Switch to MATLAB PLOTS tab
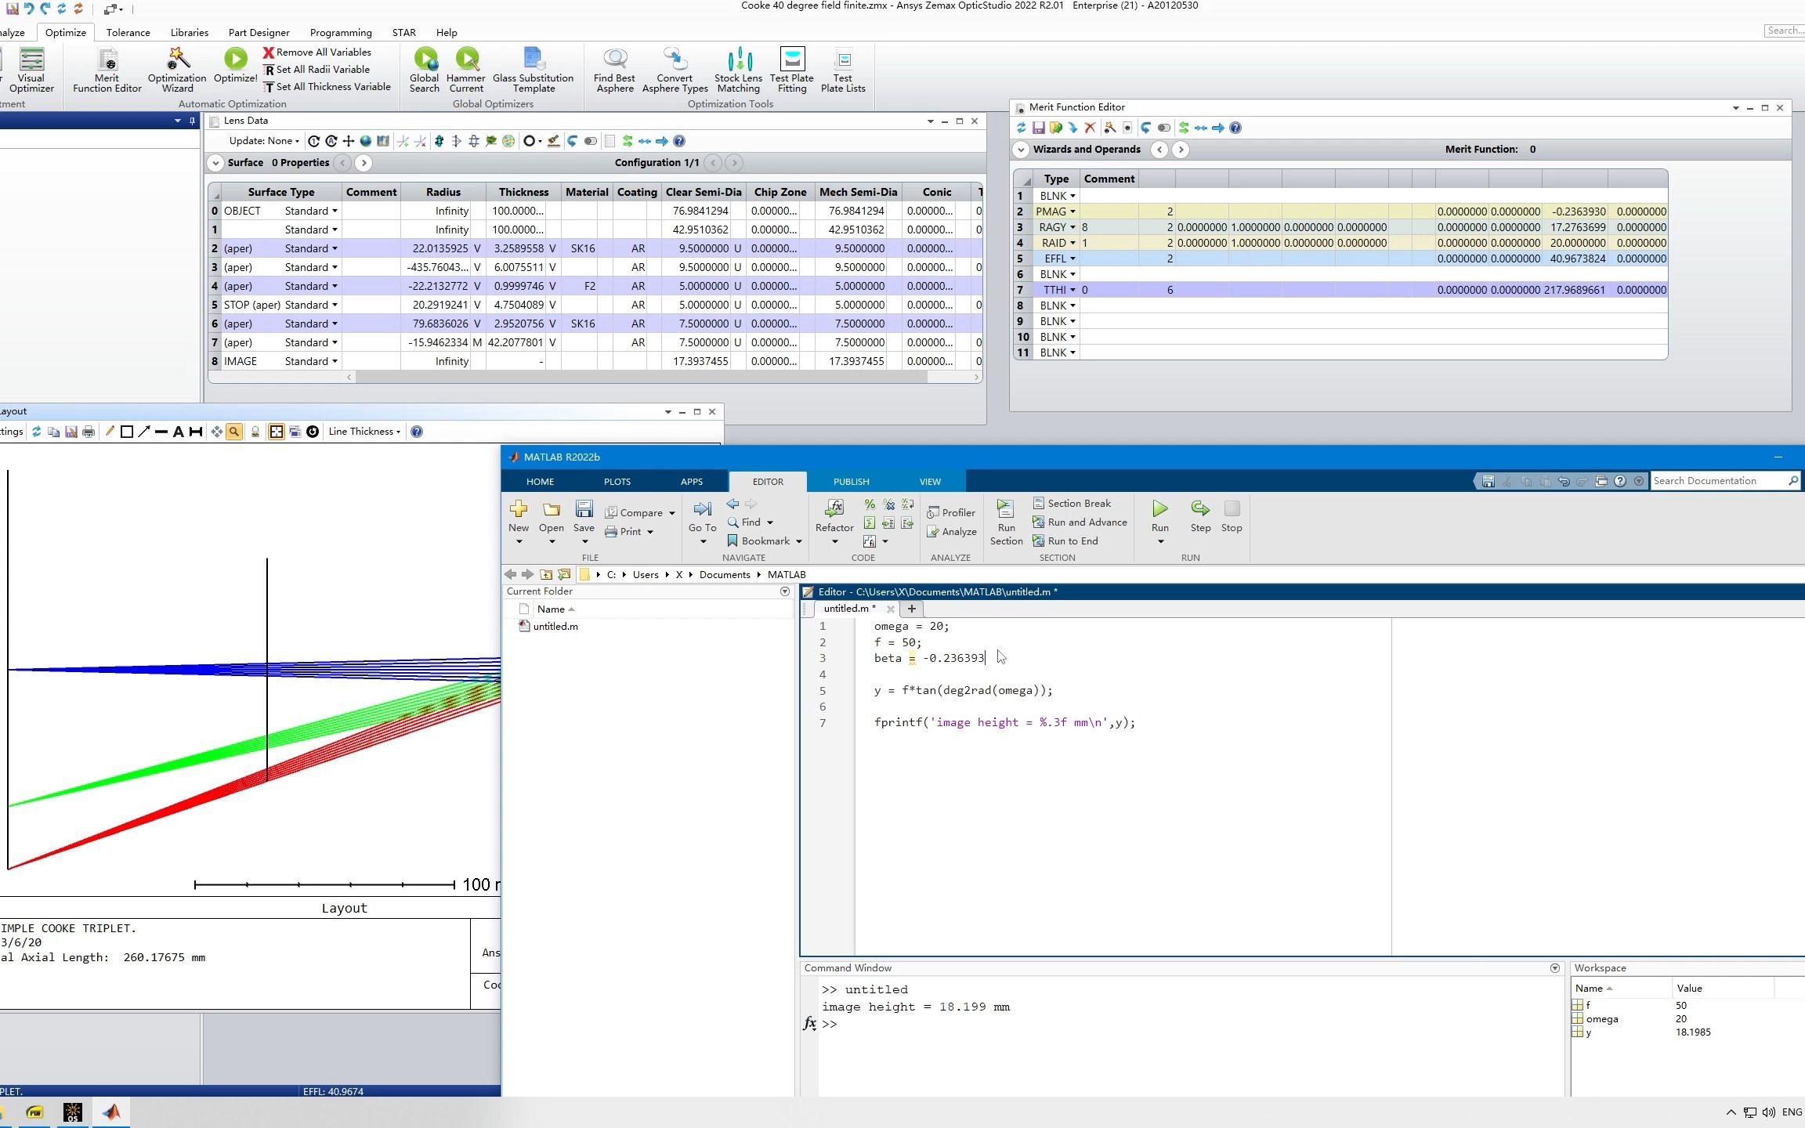Viewport: 1805px width, 1128px height. [x=617, y=481]
